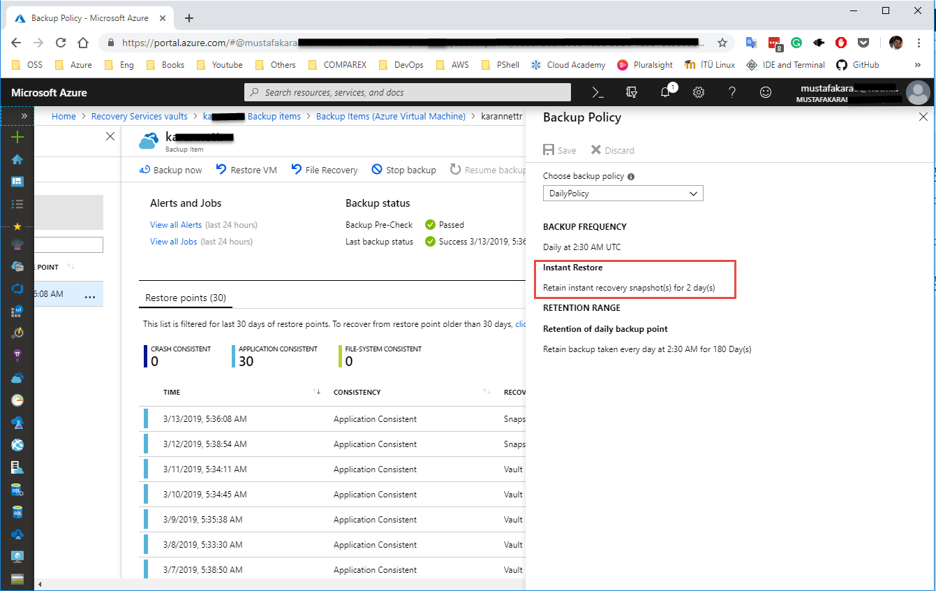Click Microsoft Azure portal logo text
936x591 pixels.
click(x=49, y=92)
